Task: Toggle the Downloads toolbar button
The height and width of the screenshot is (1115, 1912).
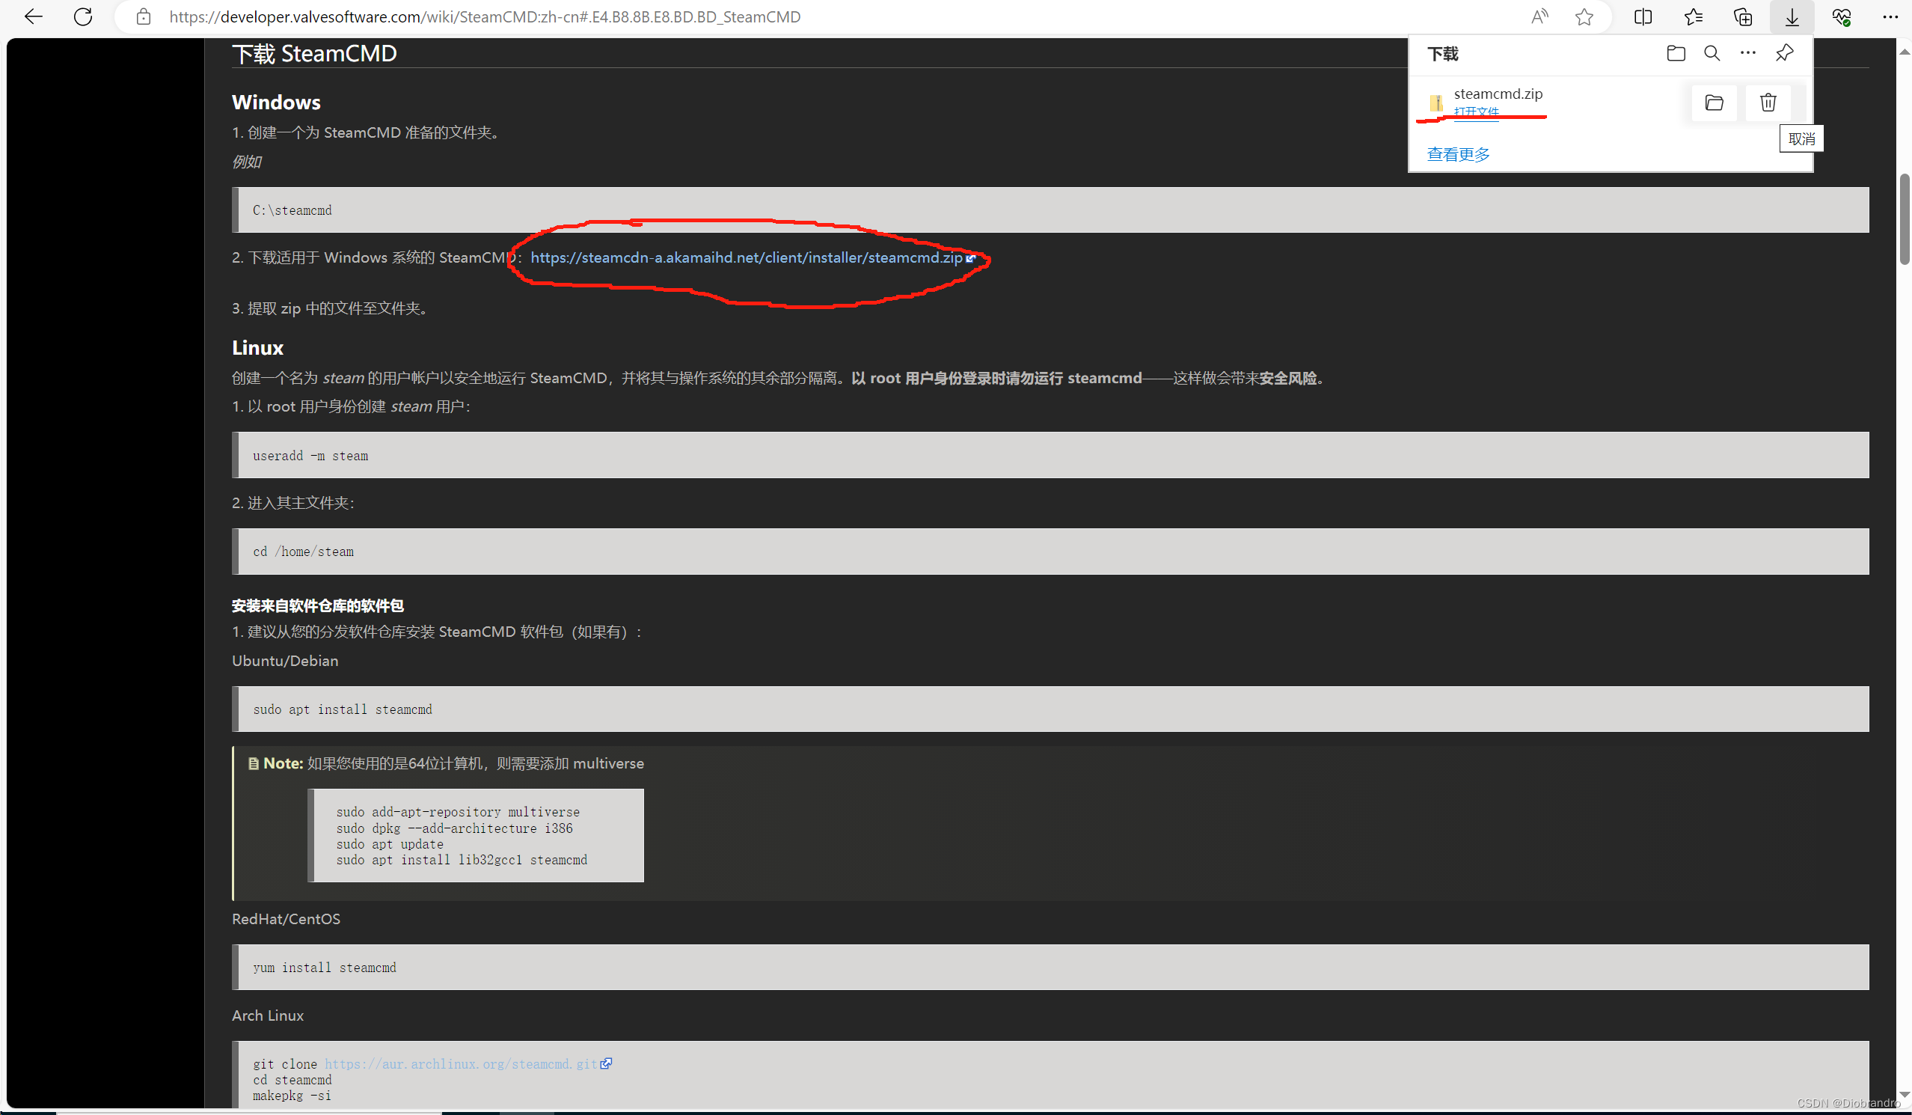Action: tap(1792, 16)
